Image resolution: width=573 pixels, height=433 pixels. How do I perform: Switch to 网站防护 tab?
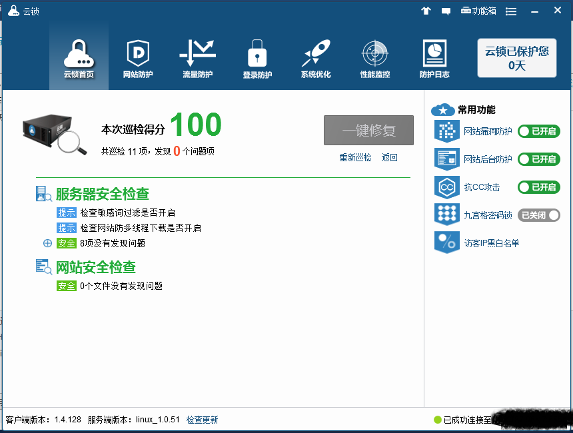pos(138,59)
